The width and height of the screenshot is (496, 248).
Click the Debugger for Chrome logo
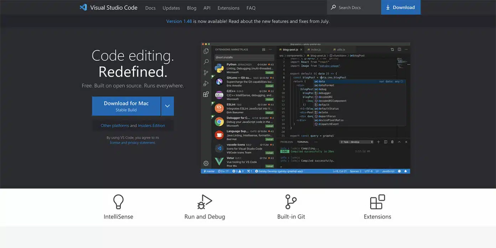click(219, 122)
